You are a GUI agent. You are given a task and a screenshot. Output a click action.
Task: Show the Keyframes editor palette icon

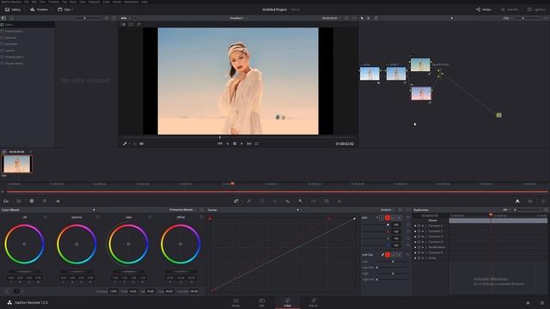tap(517, 201)
